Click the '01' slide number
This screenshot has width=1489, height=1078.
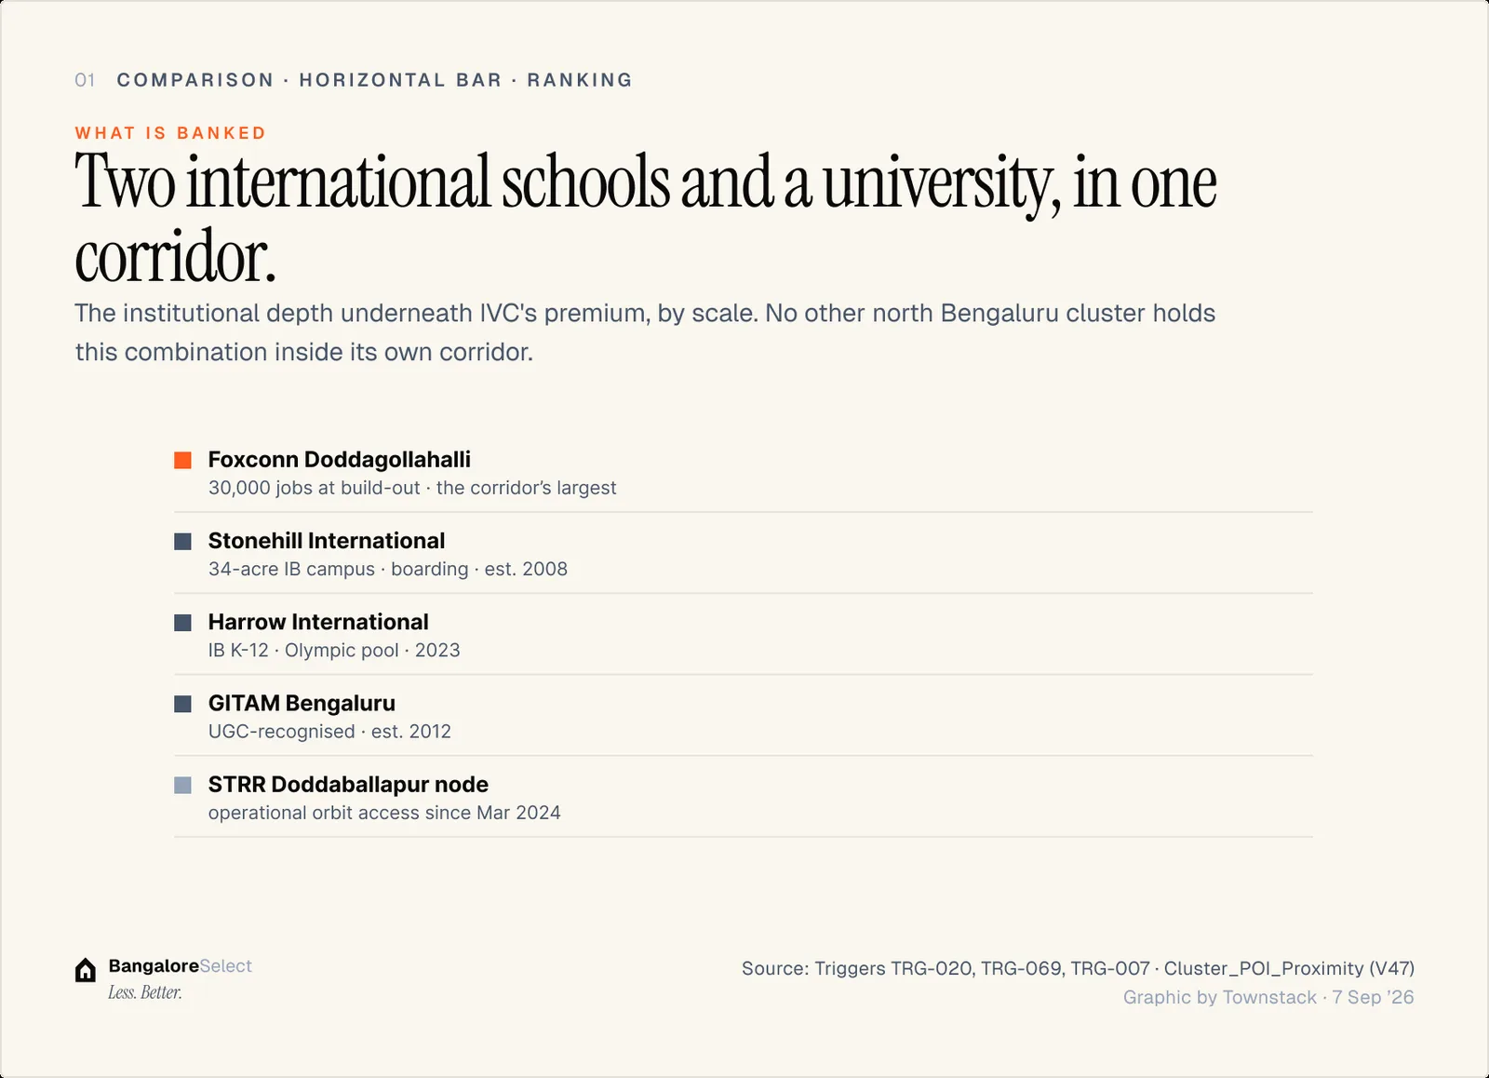pos(85,80)
